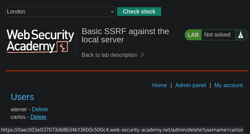Open the Back to lab description link
Screen dimensions: 250x134
(109, 55)
